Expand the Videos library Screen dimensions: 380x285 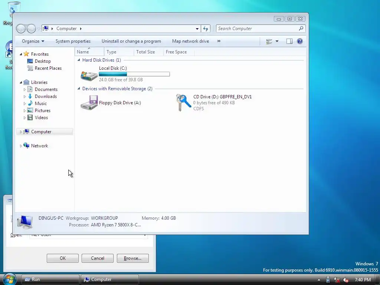pos(24,118)
